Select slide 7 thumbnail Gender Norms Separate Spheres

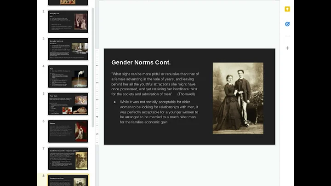[68, 159]
